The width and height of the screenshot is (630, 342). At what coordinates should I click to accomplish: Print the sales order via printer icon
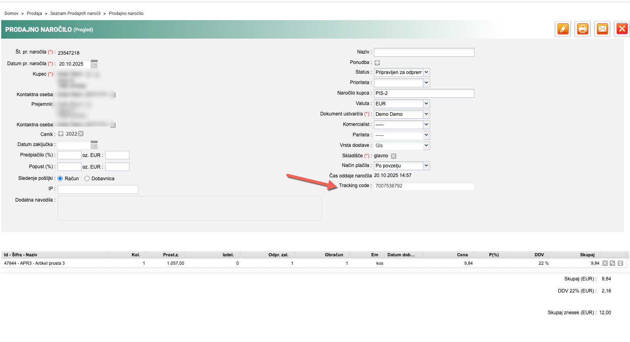(583, 29)
